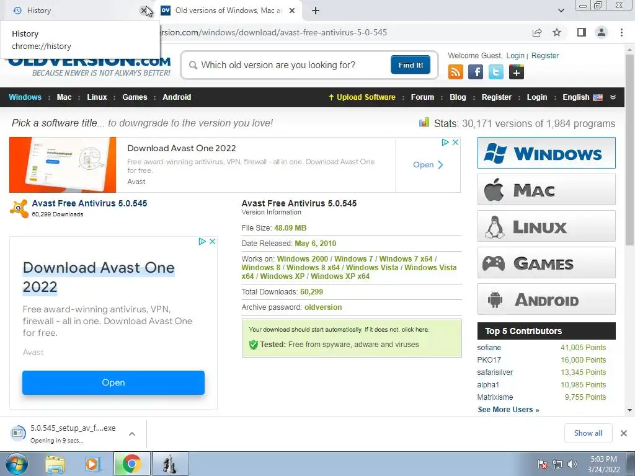Viewport: 635px width, 476px height.
Task: Click the Avast orange logo icon
Action: point(19,208)
